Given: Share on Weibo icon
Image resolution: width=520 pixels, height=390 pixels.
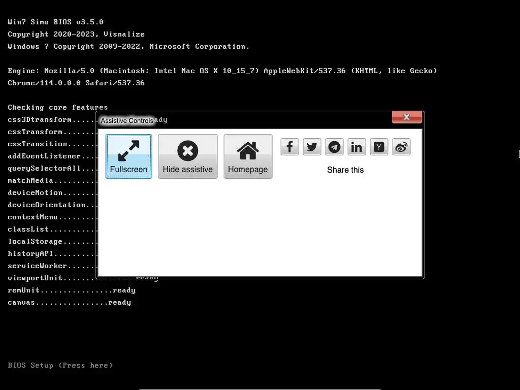Looking at the screenshot, I should click(x=401, y=147).
